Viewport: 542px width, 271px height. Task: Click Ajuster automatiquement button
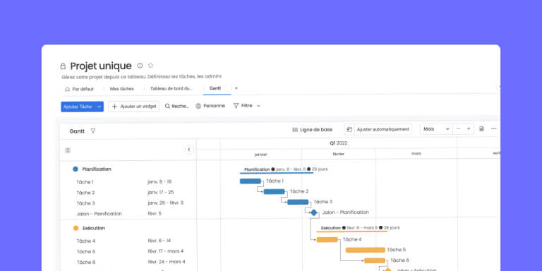click(x=378, y=129)
